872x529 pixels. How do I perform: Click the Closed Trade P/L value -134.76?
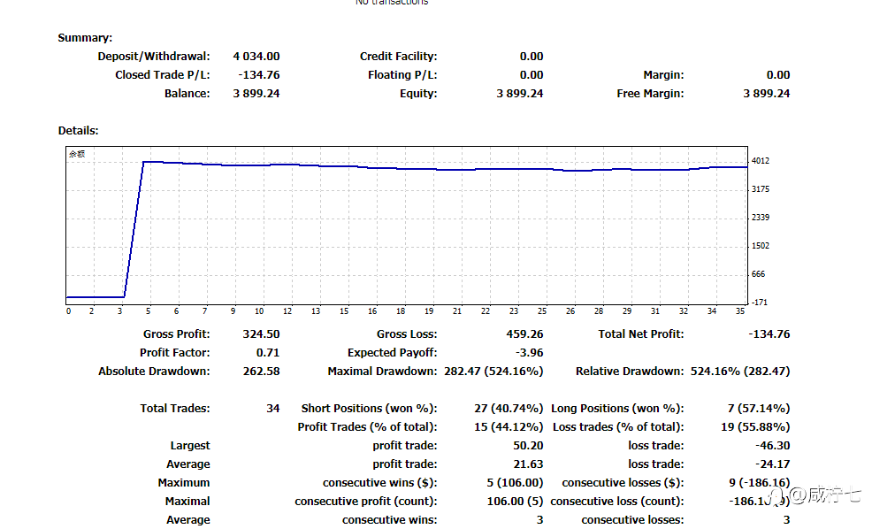click(258, 74)
